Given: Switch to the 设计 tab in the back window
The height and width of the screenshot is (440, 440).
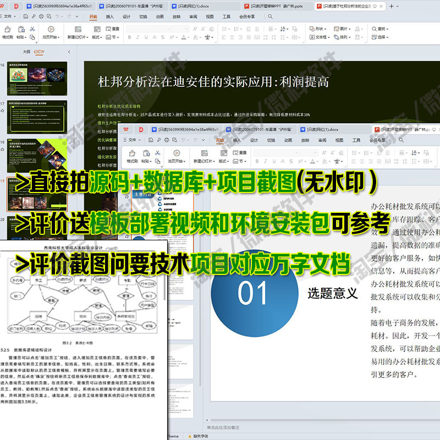Looking at the screenshot, I should (127, 17).
